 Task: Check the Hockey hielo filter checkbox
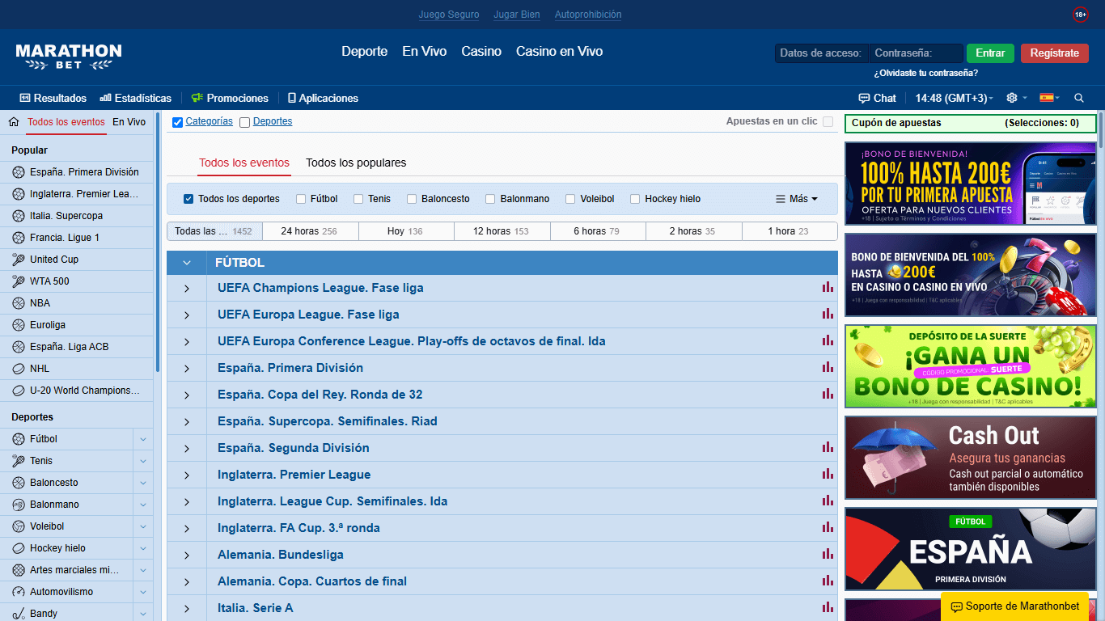635,199
